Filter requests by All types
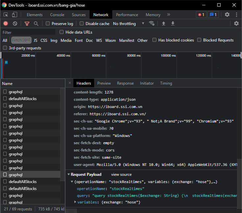 (5, 40)
